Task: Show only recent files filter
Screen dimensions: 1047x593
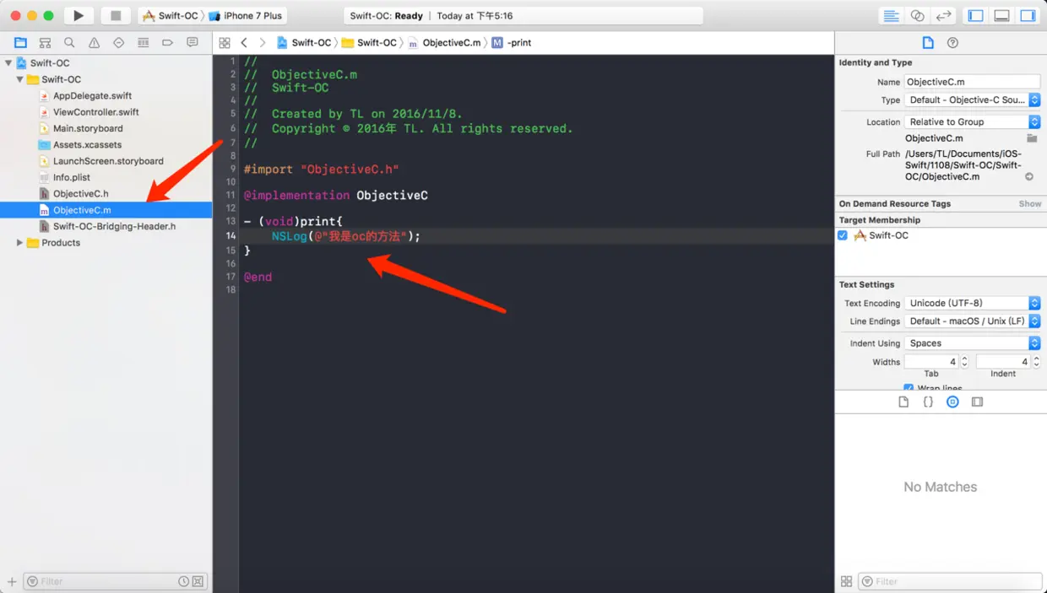Action: pyautogui.click(x=183, y=581)
